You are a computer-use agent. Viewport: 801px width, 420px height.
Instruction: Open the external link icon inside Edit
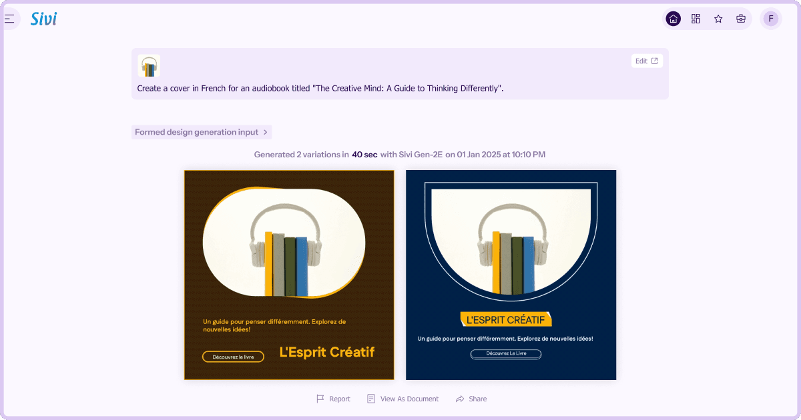coord(655,60)
